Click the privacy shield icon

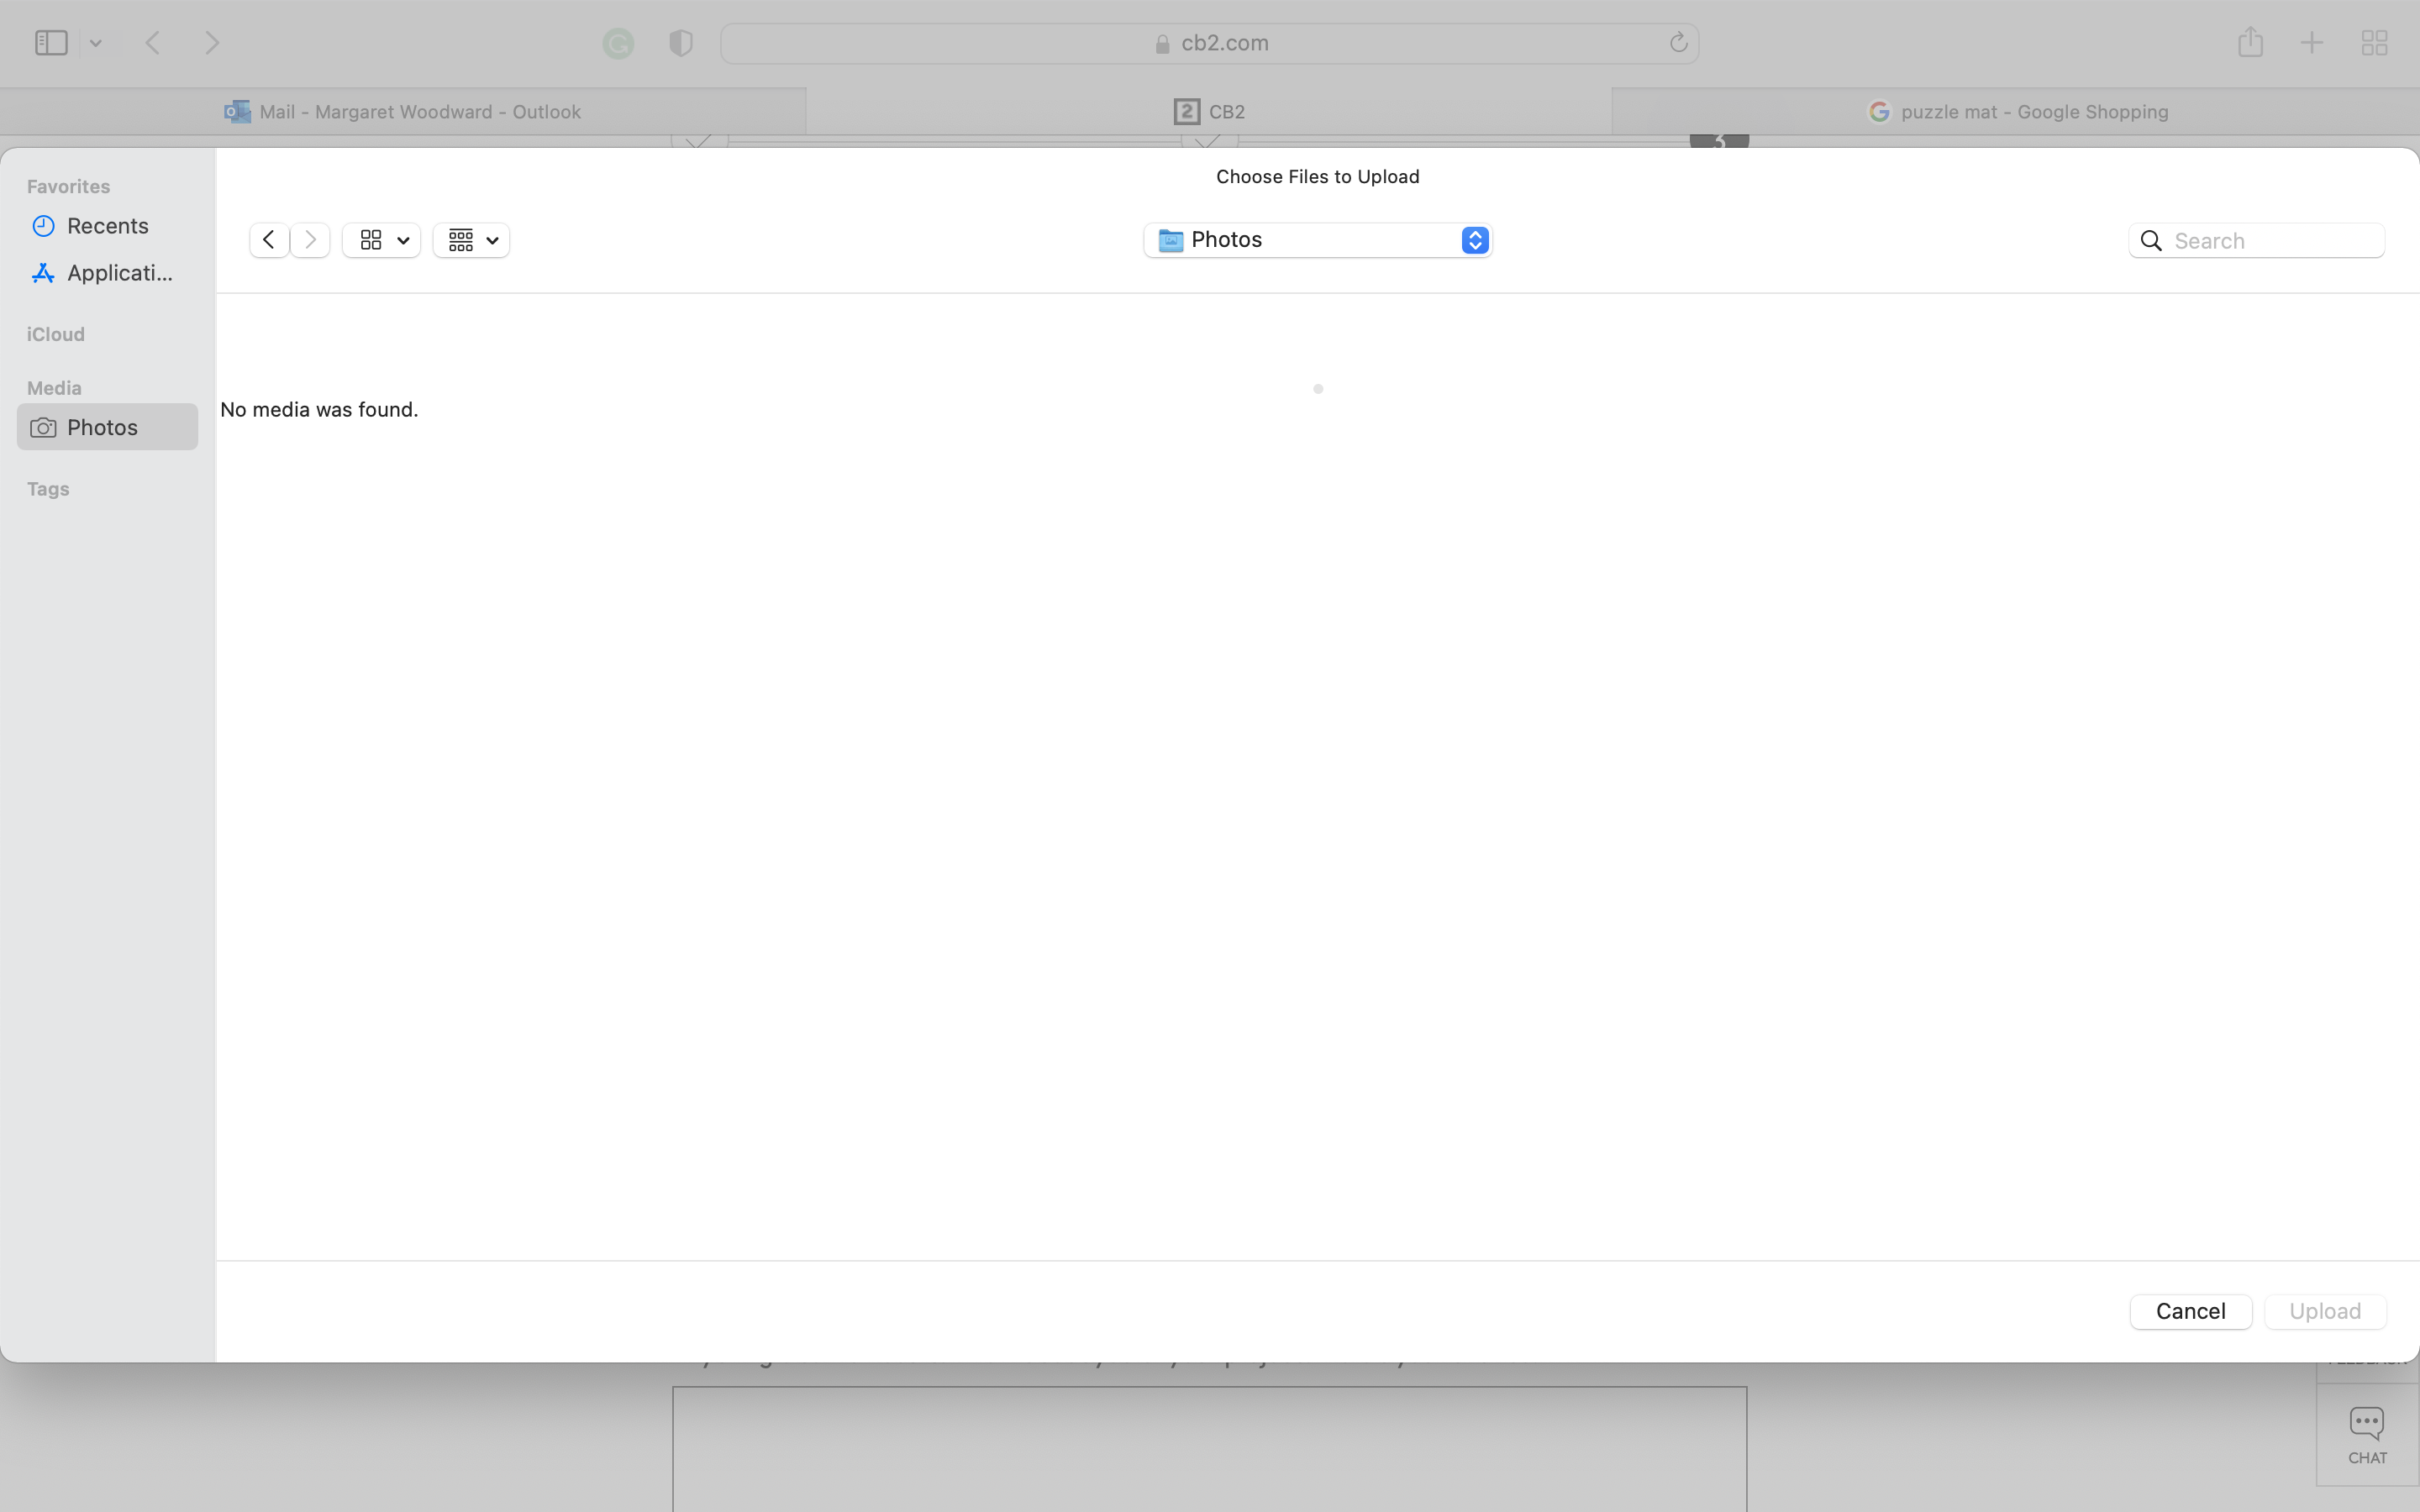(x=681, y=43)
